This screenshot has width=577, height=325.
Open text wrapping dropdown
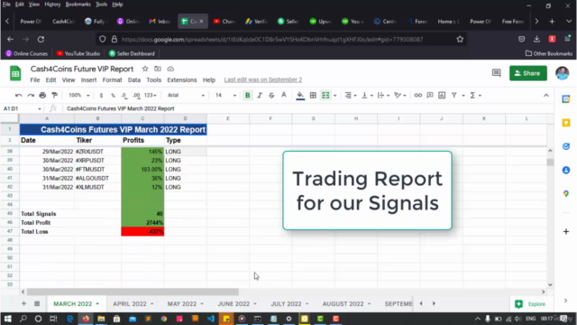click(383, 96)
